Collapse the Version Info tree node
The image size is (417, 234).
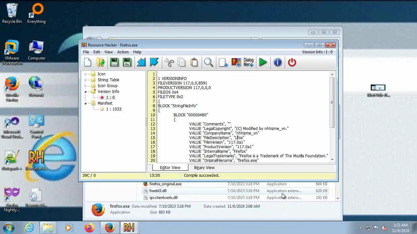tap(86, 92)
